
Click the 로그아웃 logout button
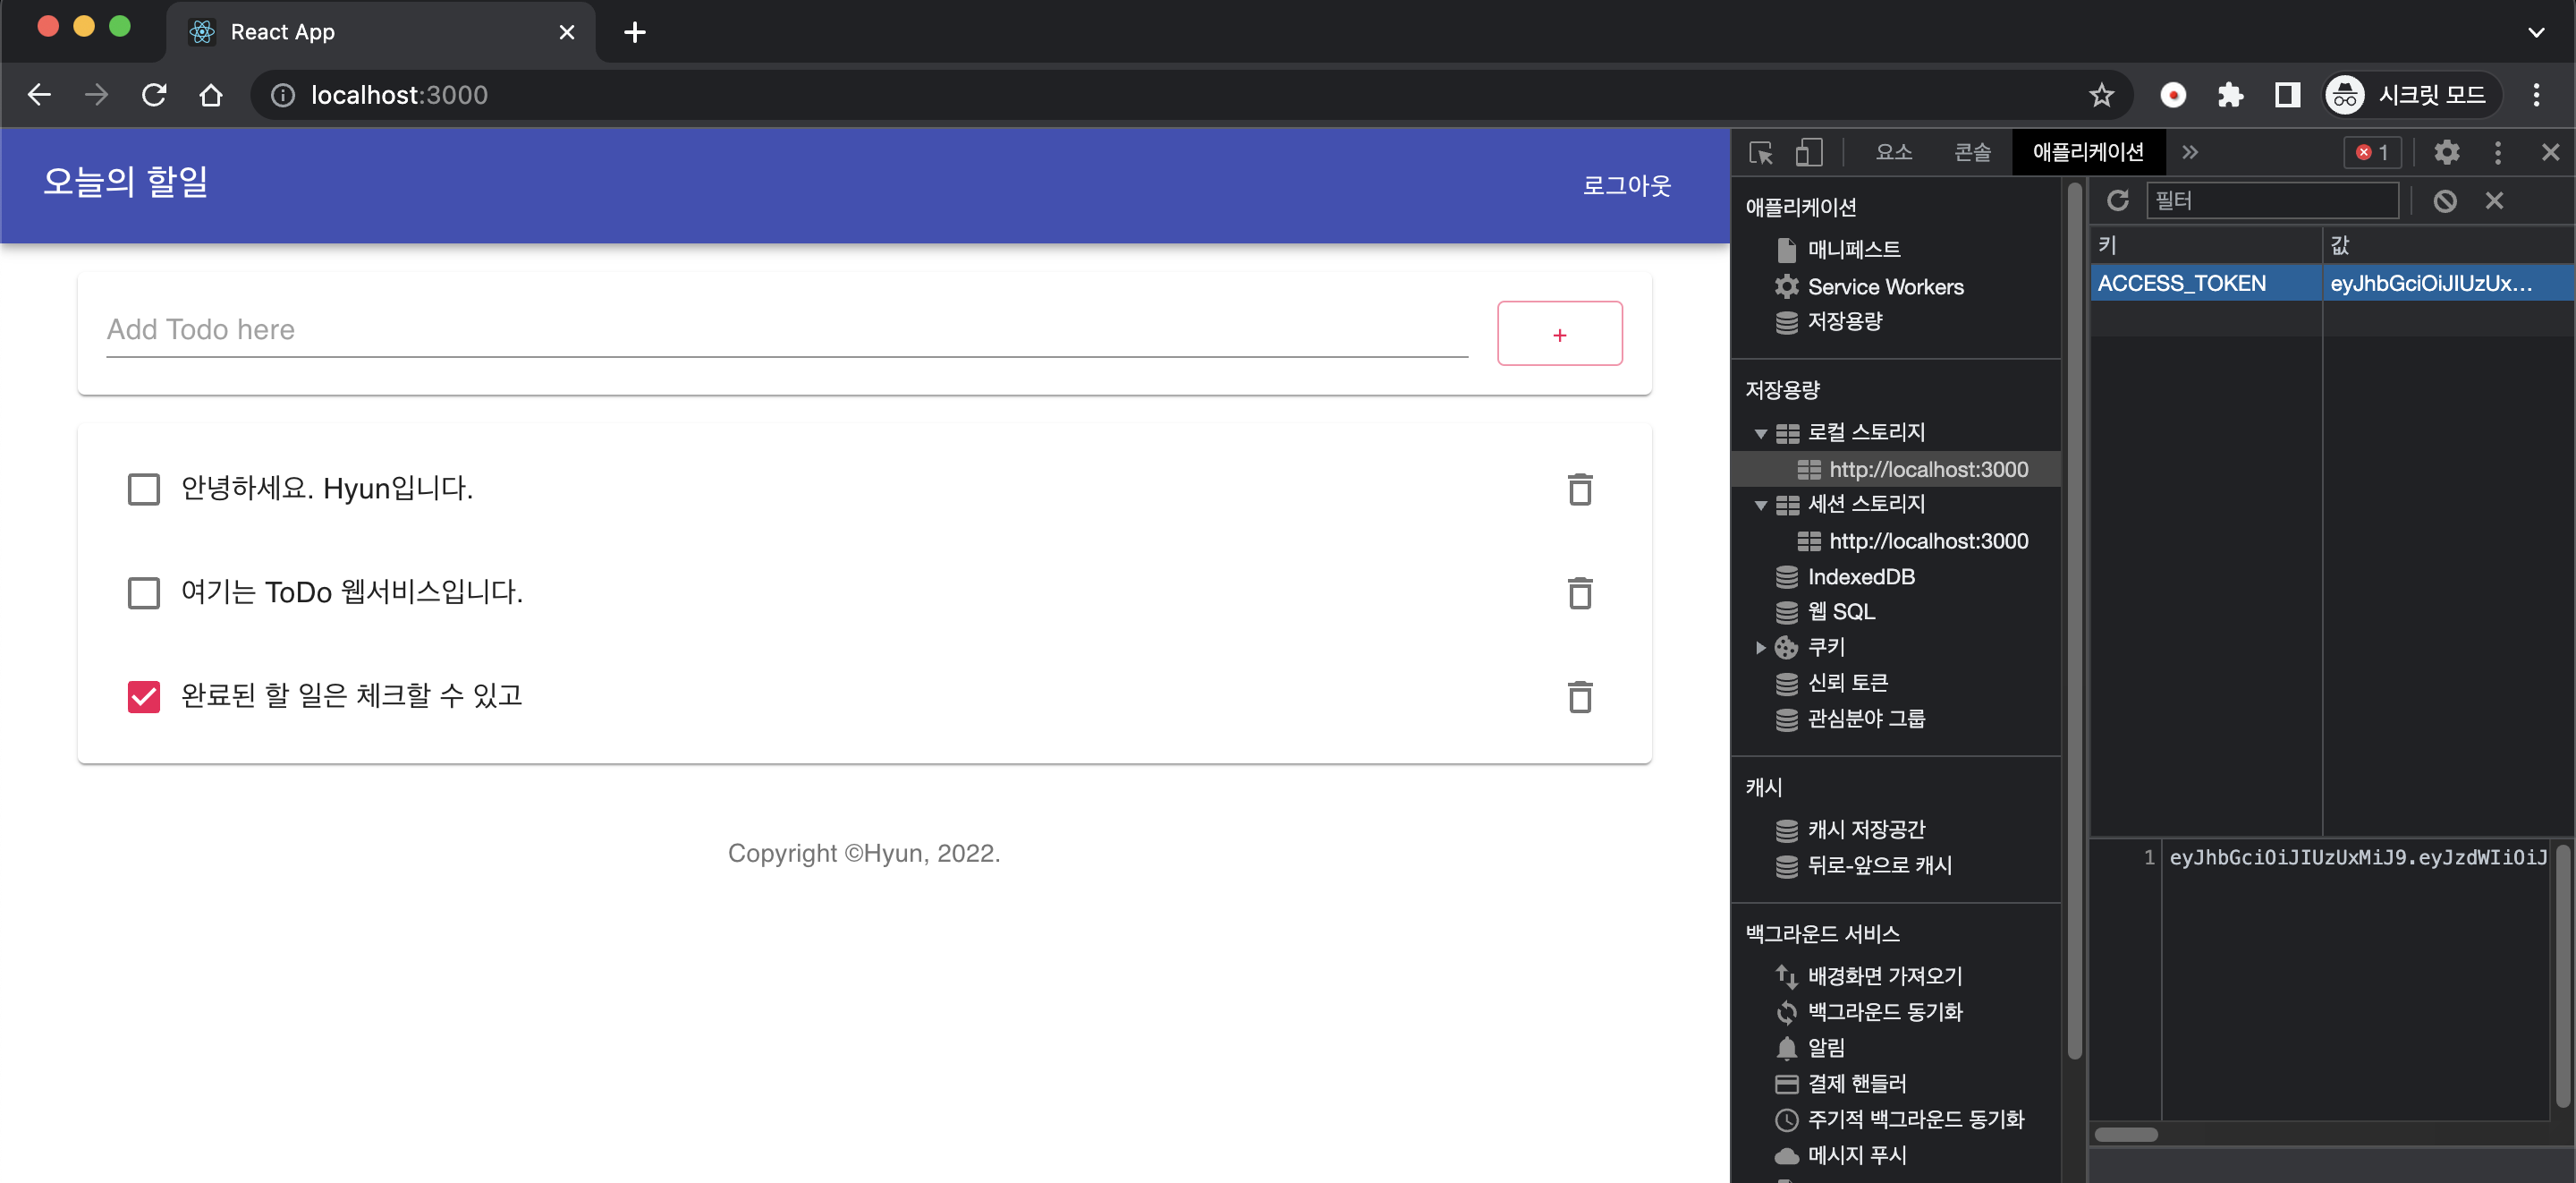[1627, 186]
